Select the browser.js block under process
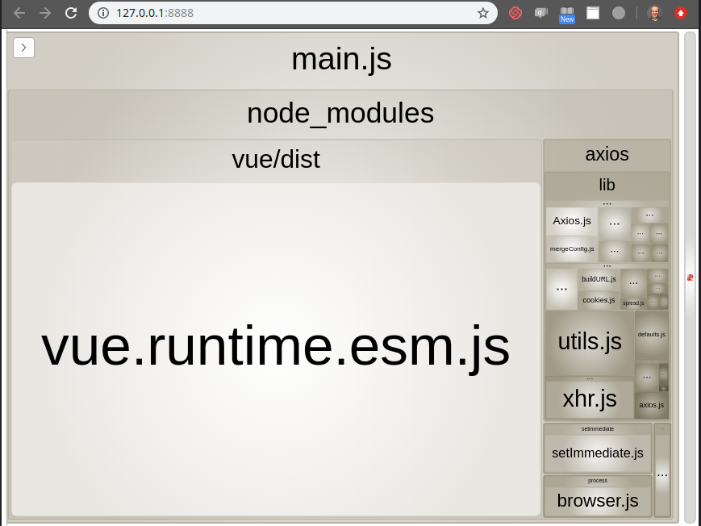This screenshot has width=701, height=526. click(597, 500)
